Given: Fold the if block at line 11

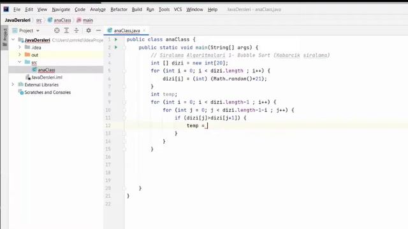Looking at the screenshot, I should click(124, 118).
